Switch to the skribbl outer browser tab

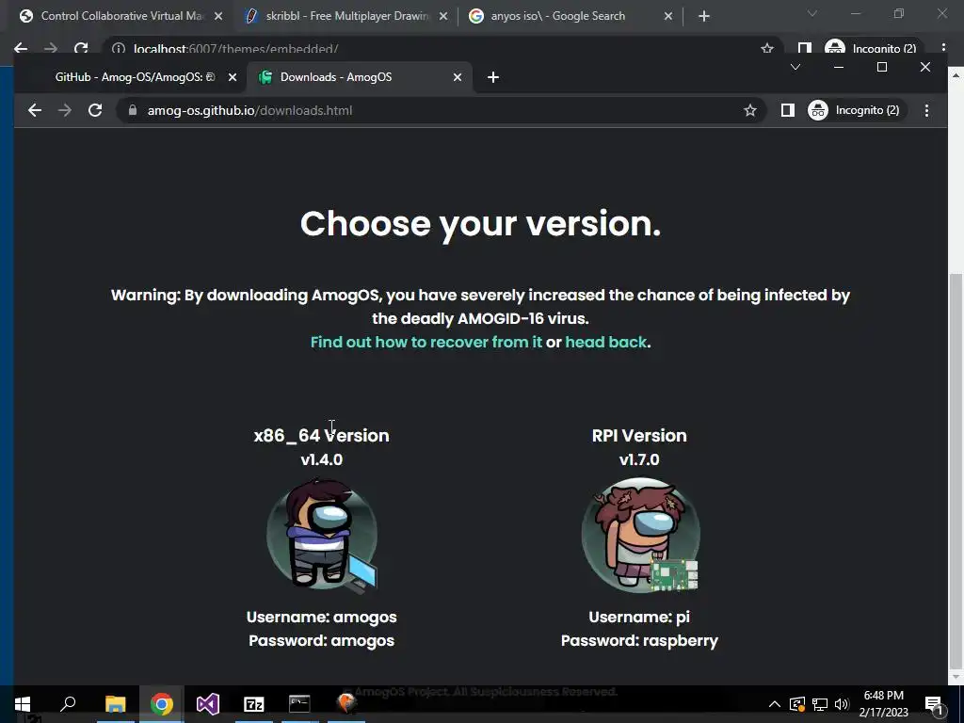[347, 16]
